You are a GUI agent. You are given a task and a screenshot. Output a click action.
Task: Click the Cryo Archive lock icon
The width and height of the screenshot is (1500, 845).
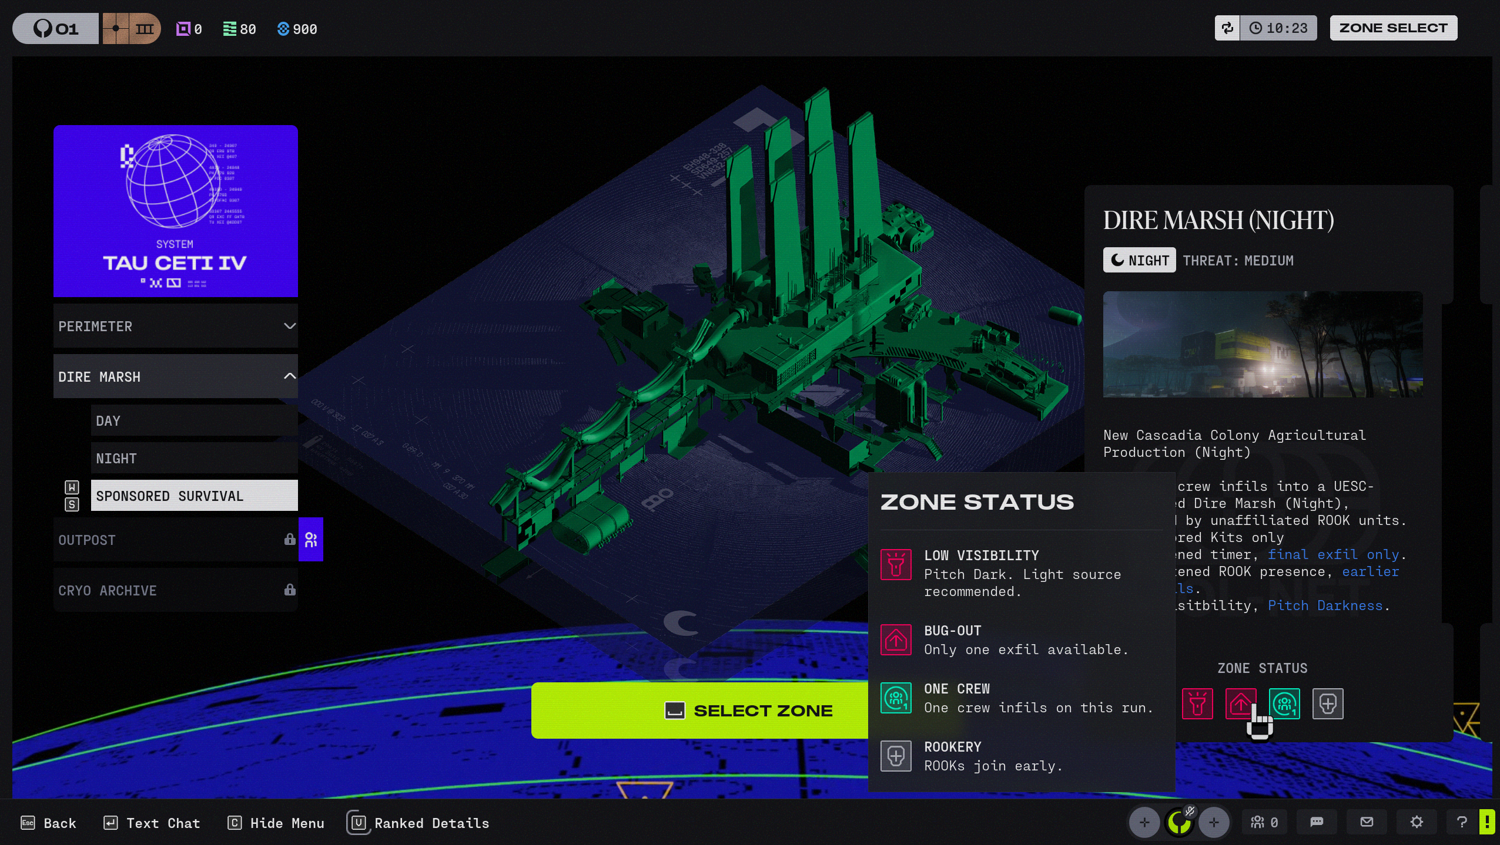(x=290, y=590)
